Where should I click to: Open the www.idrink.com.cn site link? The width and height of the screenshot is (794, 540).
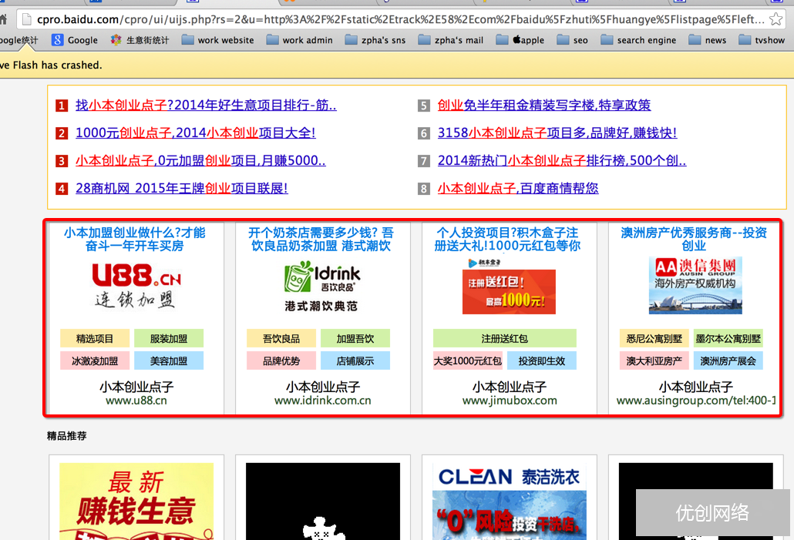point(322,401)
